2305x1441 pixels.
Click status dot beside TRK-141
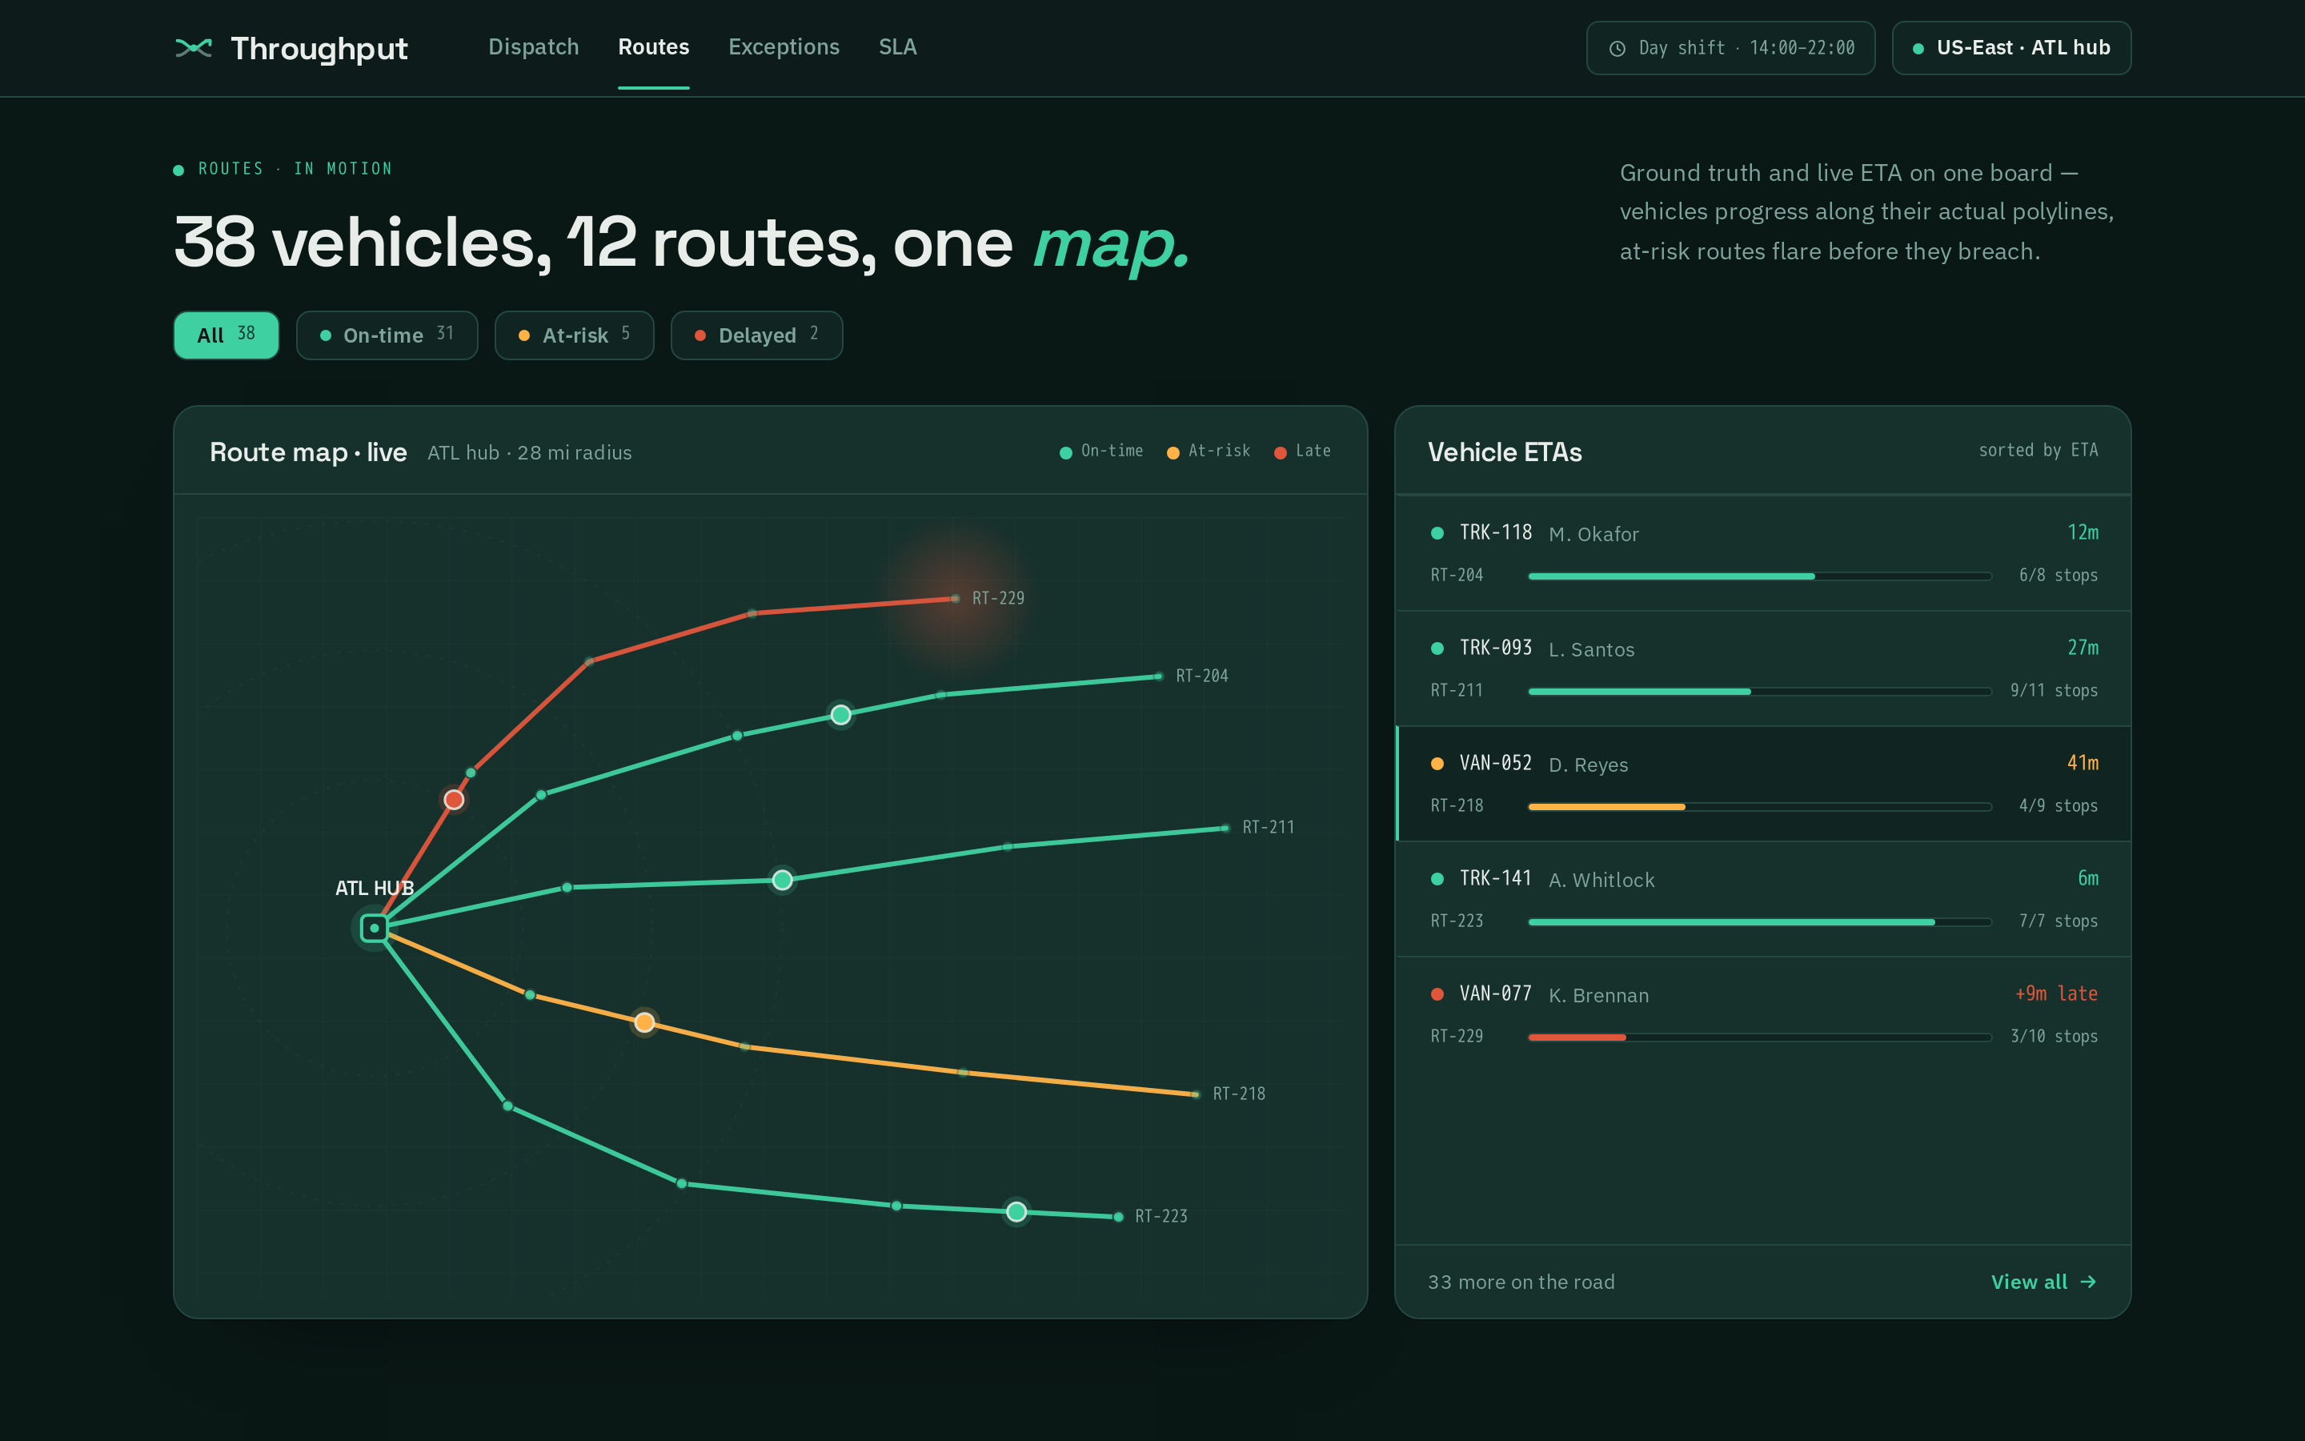pyautogui.click(x=1437, y=880)
